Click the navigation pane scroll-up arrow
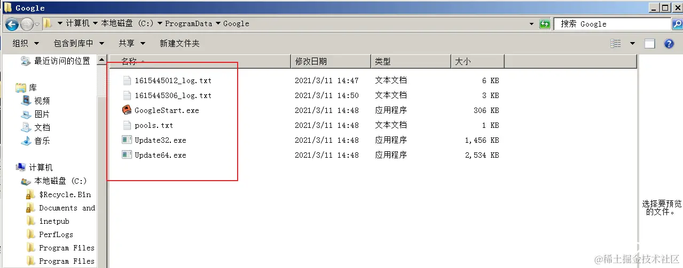683x268 pixels. pos(102,60)
